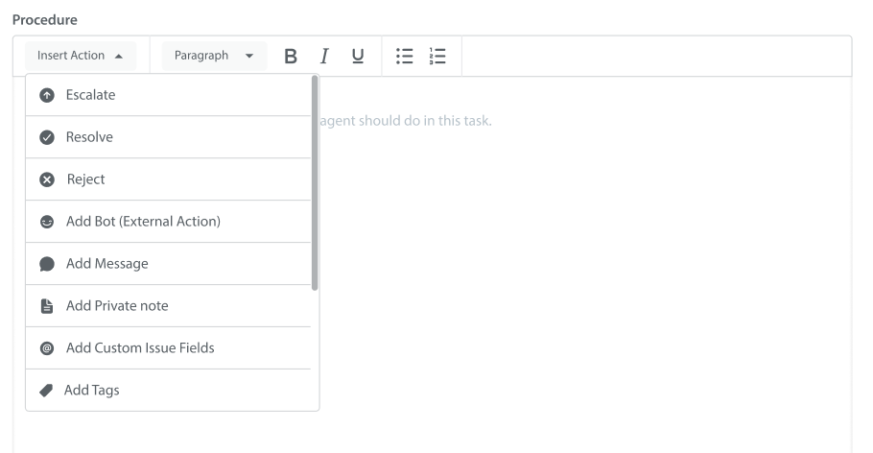Screen dimensions: 873x453
Task: Insert a bulleted list
Action: click(405, 56)
